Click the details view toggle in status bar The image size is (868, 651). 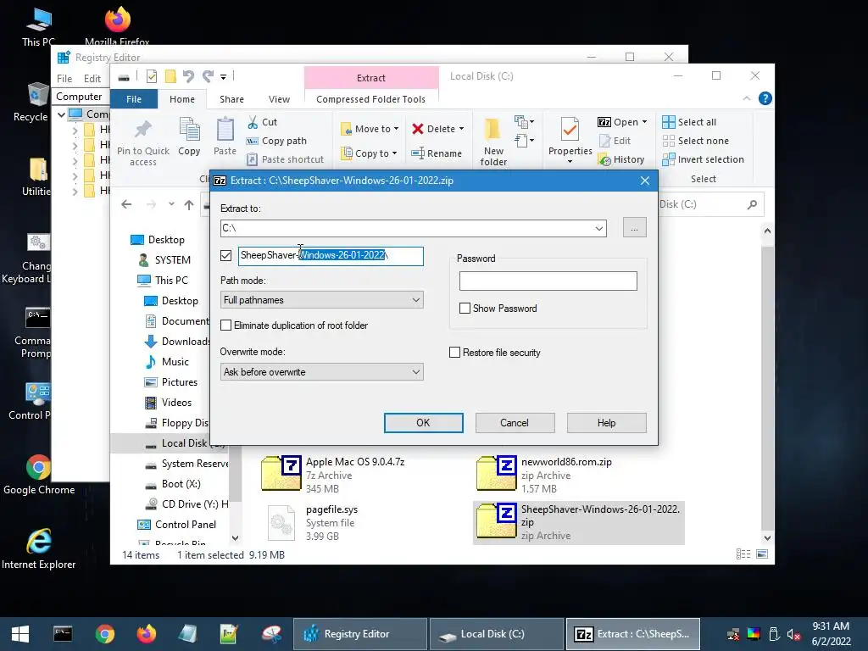tap(743, 554)
